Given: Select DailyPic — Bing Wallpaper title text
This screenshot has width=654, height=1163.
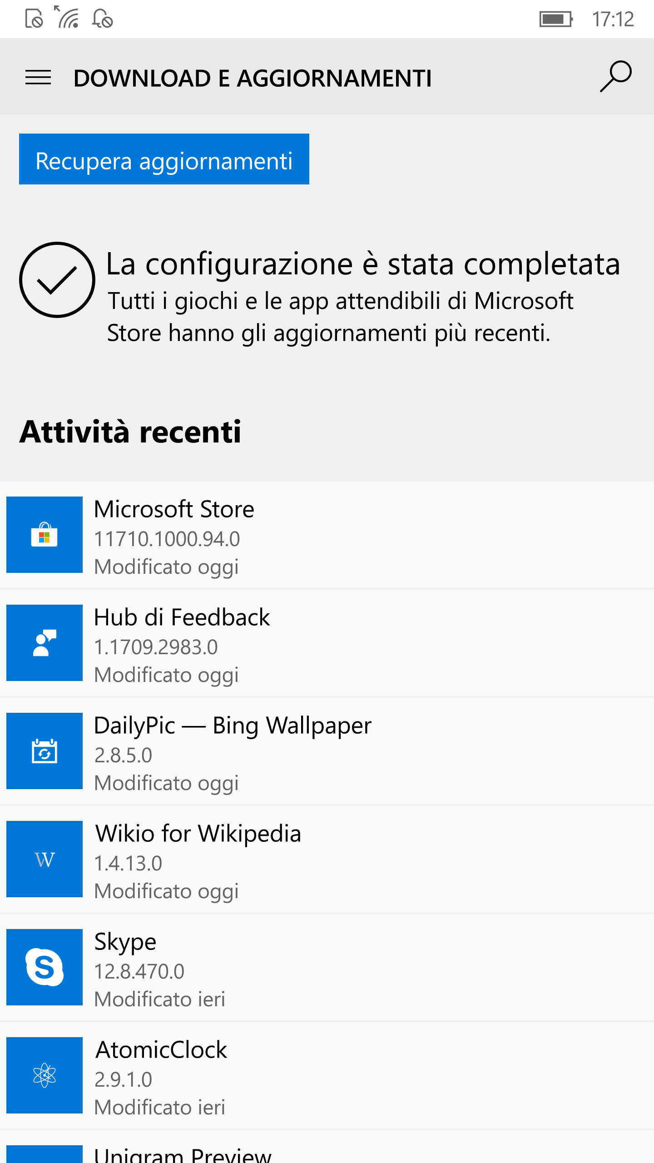Looking at the screenshot, I should point(233,726).
